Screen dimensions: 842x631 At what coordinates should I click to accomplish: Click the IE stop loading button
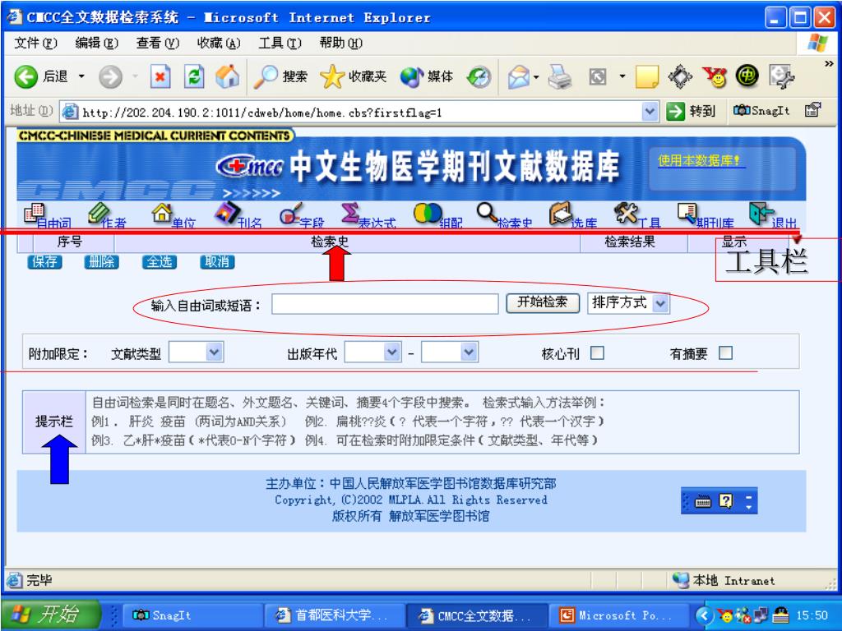pyautogui.click(x=160, y=76)
